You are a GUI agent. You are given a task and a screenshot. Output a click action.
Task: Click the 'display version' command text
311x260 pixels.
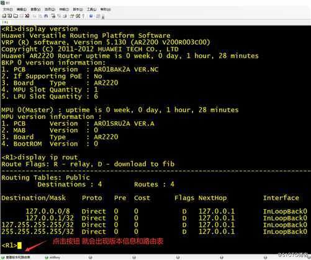(48, 29)
